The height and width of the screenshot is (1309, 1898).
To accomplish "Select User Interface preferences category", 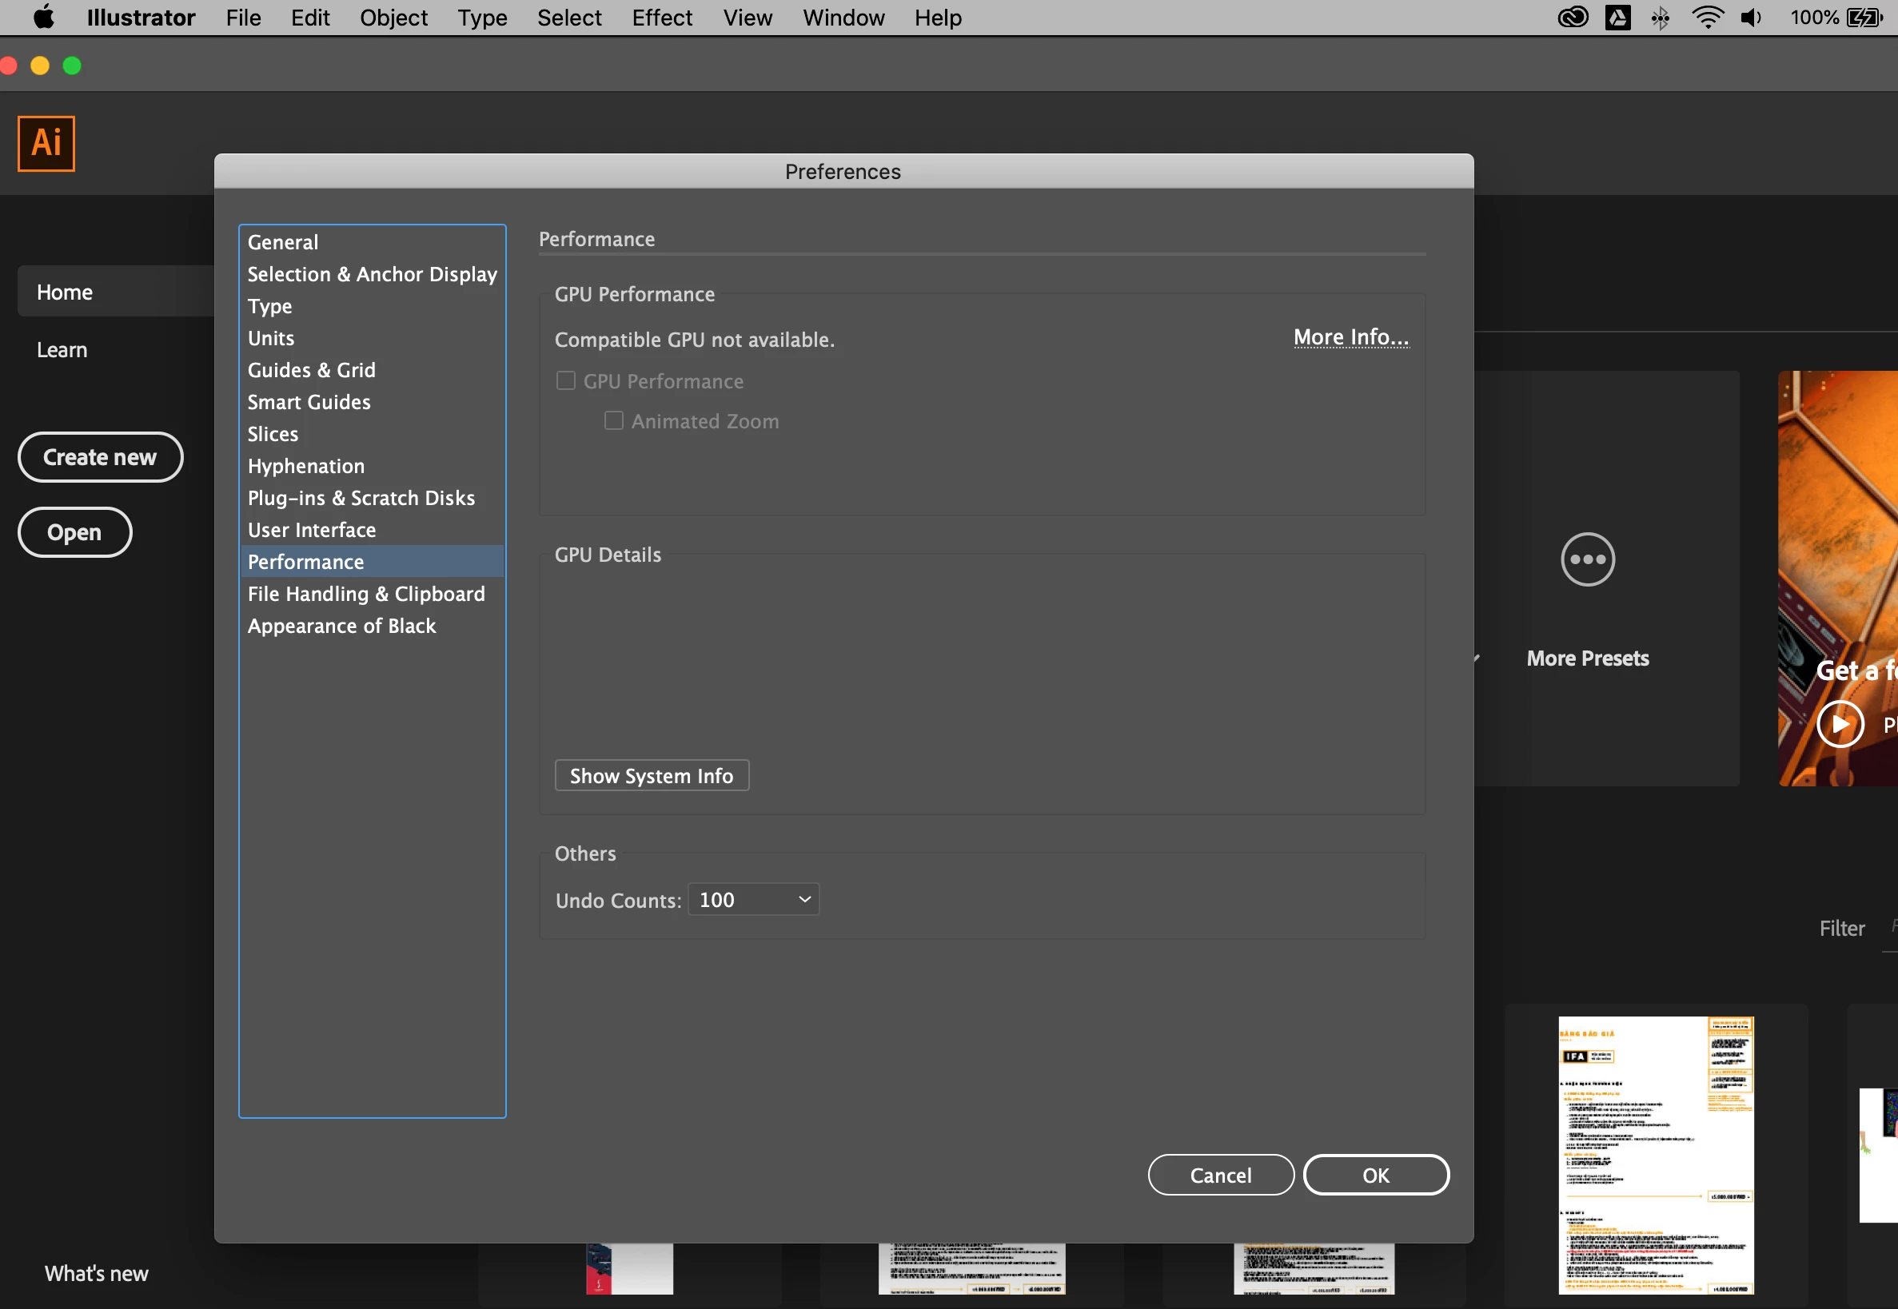I will (312, 530).
